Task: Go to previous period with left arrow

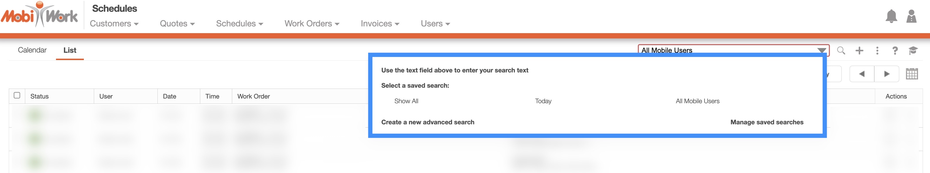Action: pyautogui.click(x=862, y=74)
